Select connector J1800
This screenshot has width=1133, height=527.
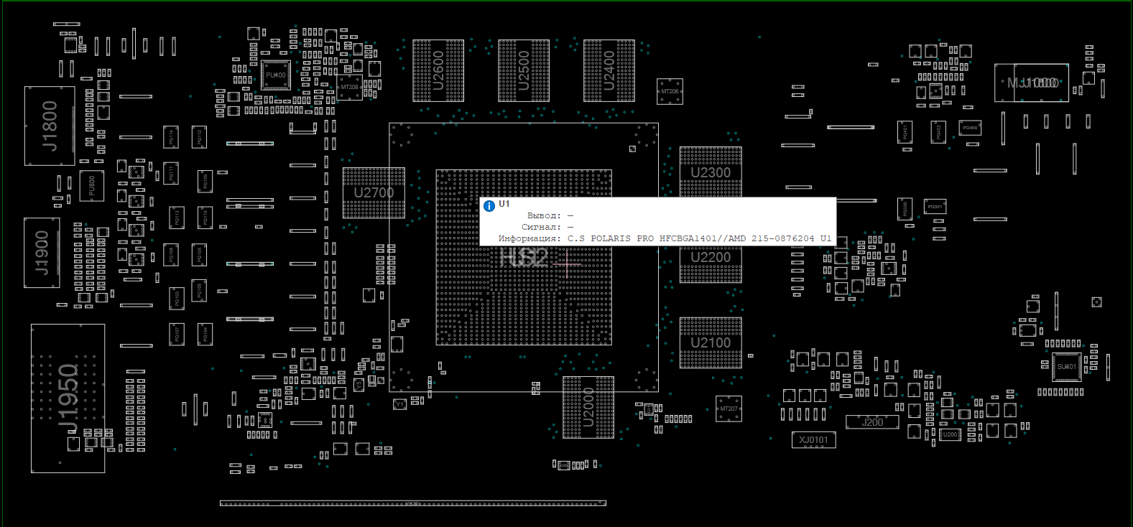click(x=49, y=126)
